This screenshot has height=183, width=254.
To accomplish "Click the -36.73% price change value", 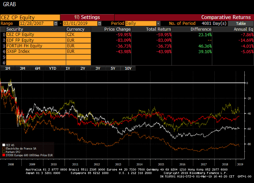I will (x=124, y=46).
